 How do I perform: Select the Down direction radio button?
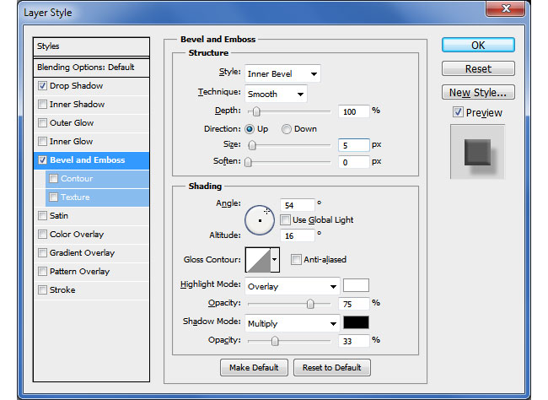(x=287, y=129)
